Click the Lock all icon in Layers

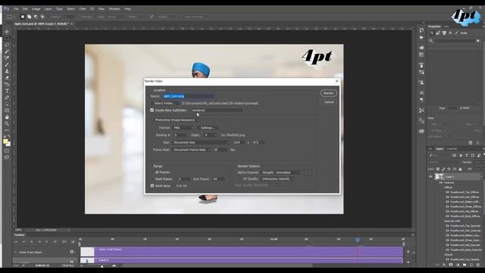[460, 169]
